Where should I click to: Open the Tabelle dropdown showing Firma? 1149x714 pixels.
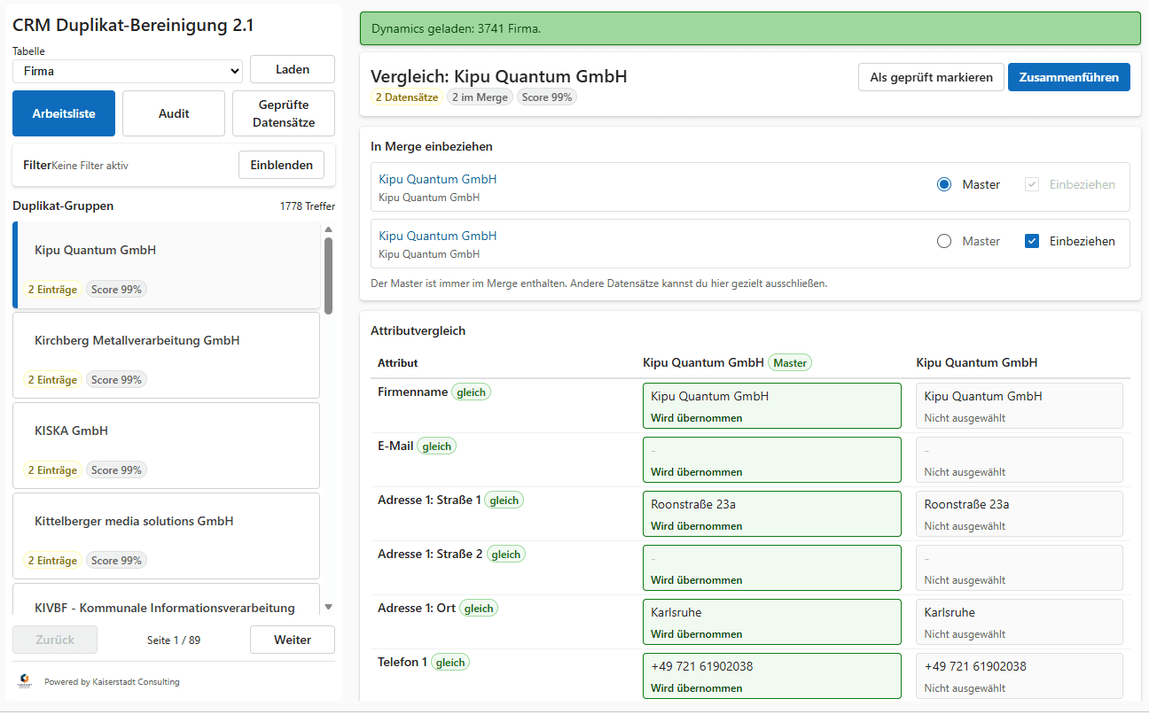pyautogui.click(x=128, y=71)
